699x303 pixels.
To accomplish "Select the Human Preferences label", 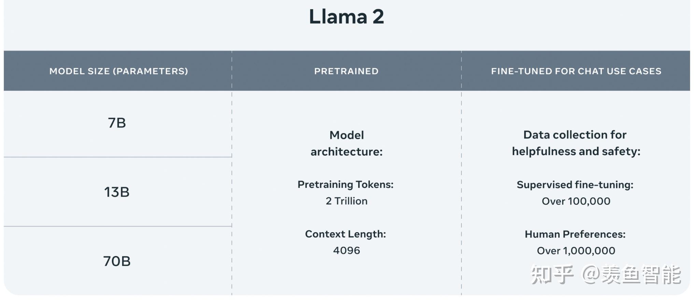I will (575, 234).
